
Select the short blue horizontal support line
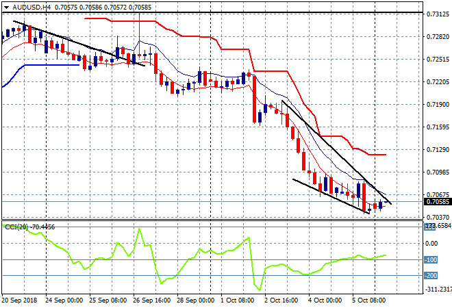52,65
